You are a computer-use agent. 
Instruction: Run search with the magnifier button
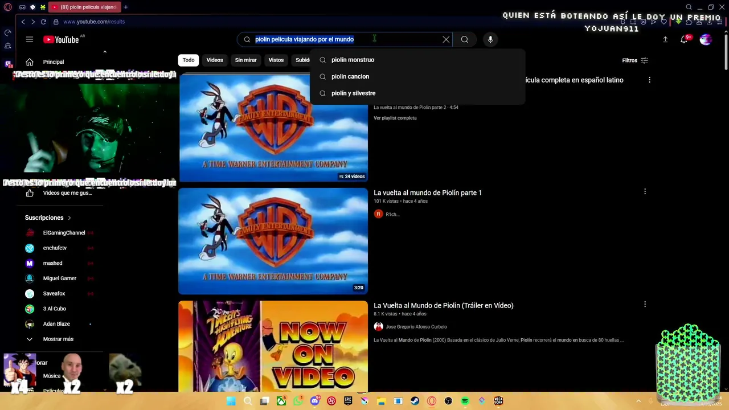(x=465, y=39)
